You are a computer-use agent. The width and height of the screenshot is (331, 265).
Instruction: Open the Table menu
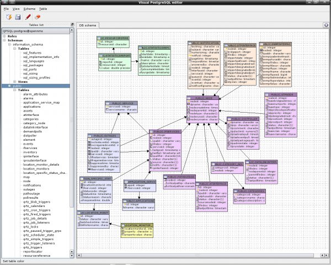click(43, 9)
